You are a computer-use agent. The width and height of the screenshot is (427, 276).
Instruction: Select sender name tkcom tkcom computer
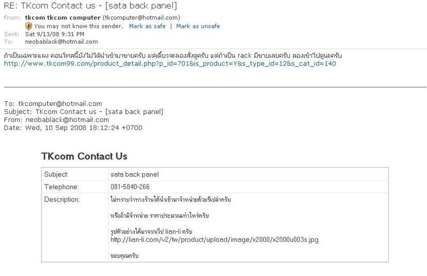pos(62,18)
